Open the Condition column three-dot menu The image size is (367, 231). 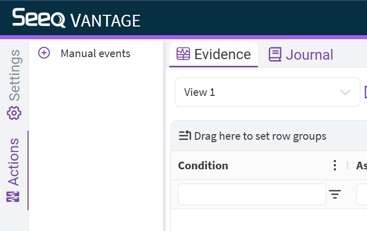tap(335, 165)
